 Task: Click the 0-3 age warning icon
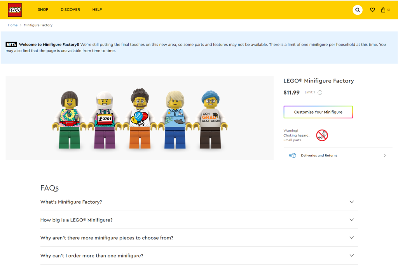tap(322, 135)
